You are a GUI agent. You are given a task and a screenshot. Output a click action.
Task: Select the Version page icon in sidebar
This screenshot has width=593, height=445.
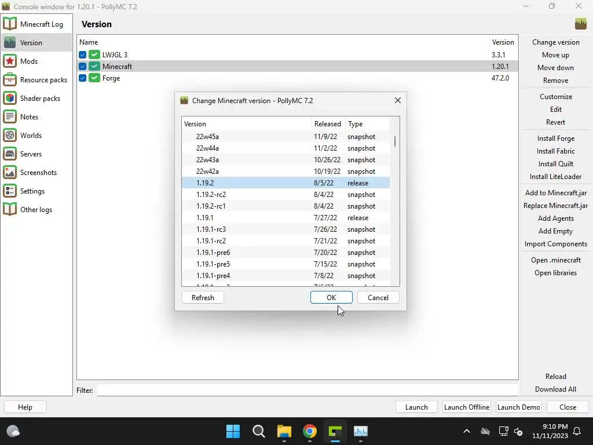(x=10, y=42)
